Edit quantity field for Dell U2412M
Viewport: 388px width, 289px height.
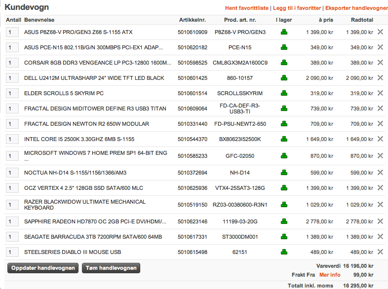pyautogui.click(x=12, y=78)
